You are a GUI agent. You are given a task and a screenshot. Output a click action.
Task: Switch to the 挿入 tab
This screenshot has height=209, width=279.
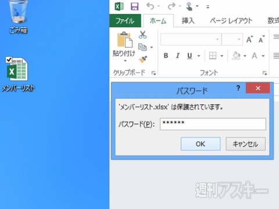[x=188, y=21]
